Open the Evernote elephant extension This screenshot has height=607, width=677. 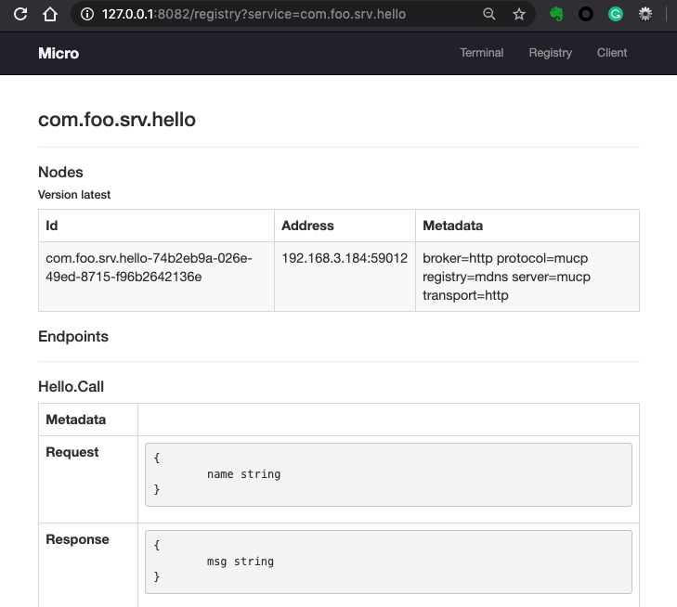click(556, 14)
